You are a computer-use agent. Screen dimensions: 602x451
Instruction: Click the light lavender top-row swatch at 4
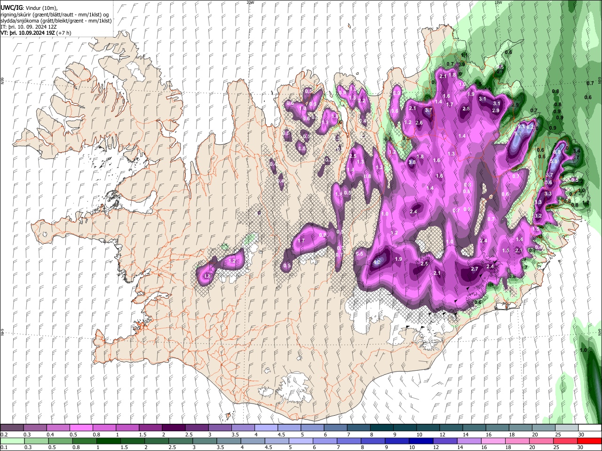click(x=266, y=428)
